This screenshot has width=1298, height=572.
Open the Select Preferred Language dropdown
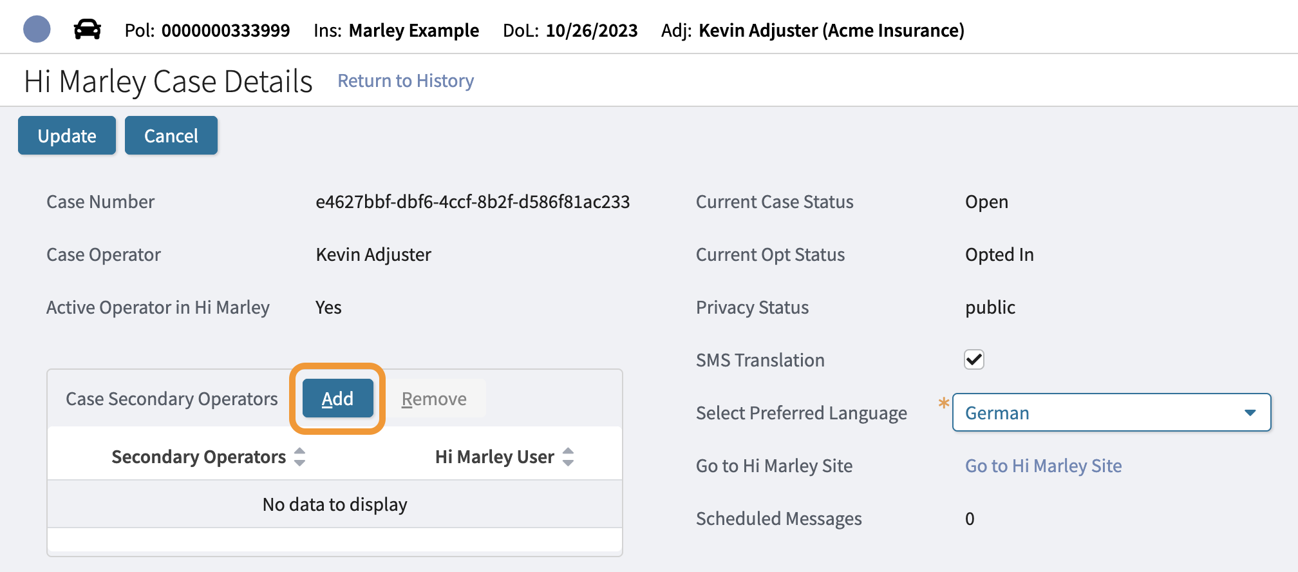pos(1111,413)
